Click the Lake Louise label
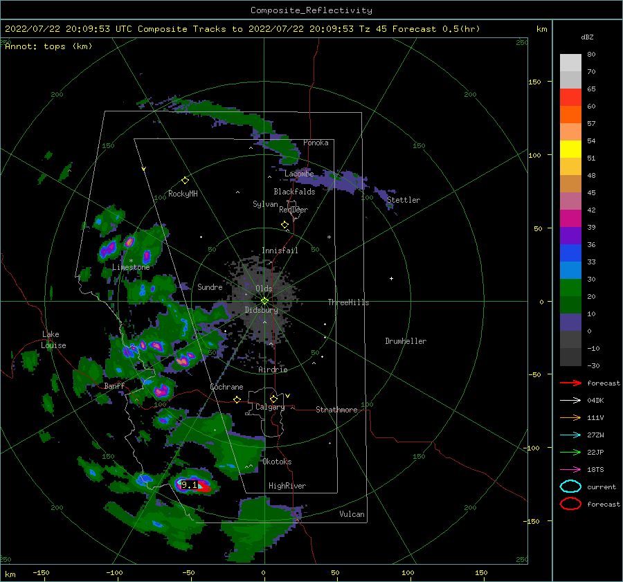The width and height of the screenshot is (623, 582). [x=53, y=340]
